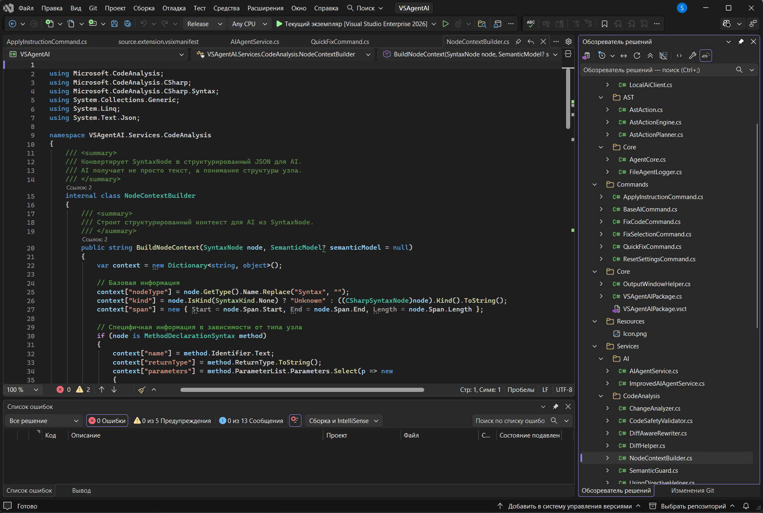Image resolution: width=763 pixels, height=513 pixels.
Task: Toggle the 0 Ошибки errors filter
Action: point(107,421)
